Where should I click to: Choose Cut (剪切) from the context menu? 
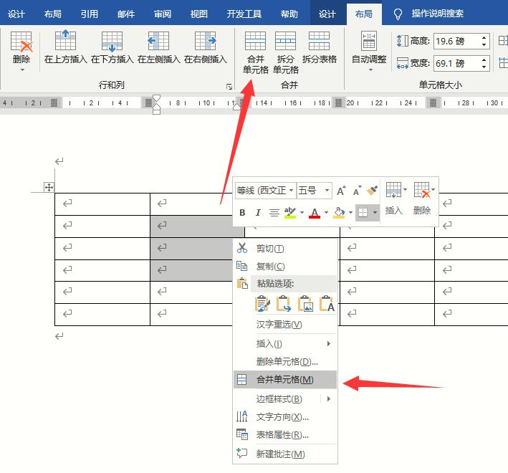(285, 249)
